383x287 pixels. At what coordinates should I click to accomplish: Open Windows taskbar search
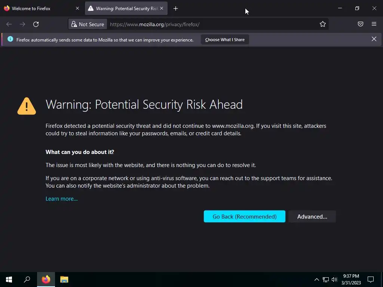click(x=27, y=280)
